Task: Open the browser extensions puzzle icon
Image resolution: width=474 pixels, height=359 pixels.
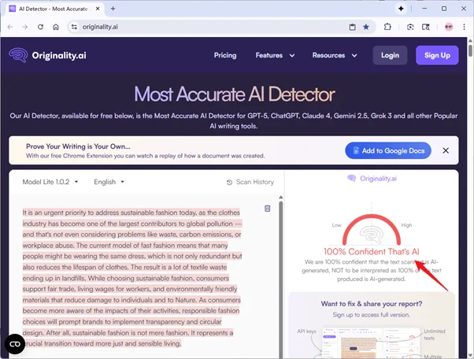Action: (388, 26)
